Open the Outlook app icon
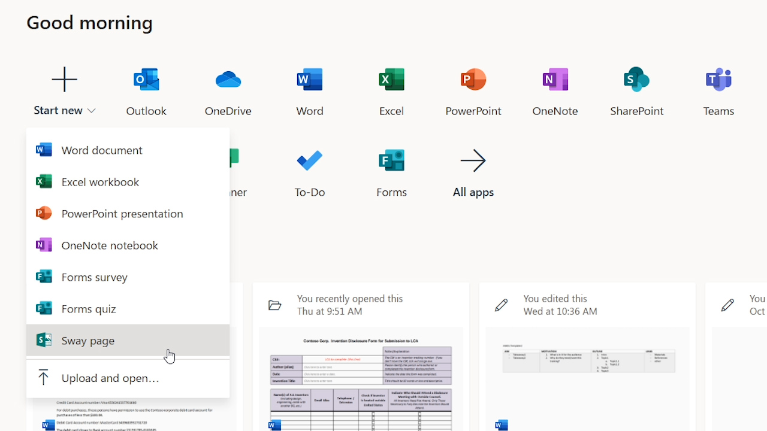 tap(146, 79)
